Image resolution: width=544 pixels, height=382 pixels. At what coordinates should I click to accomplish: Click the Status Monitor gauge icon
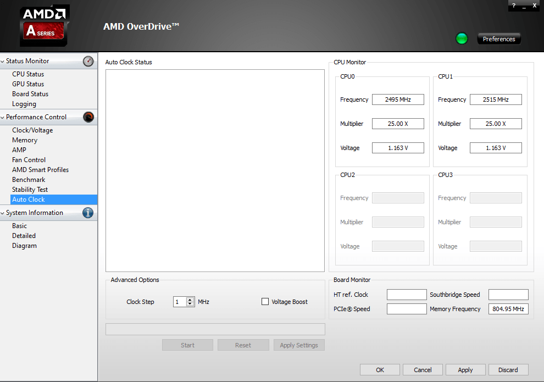(88, 61)
